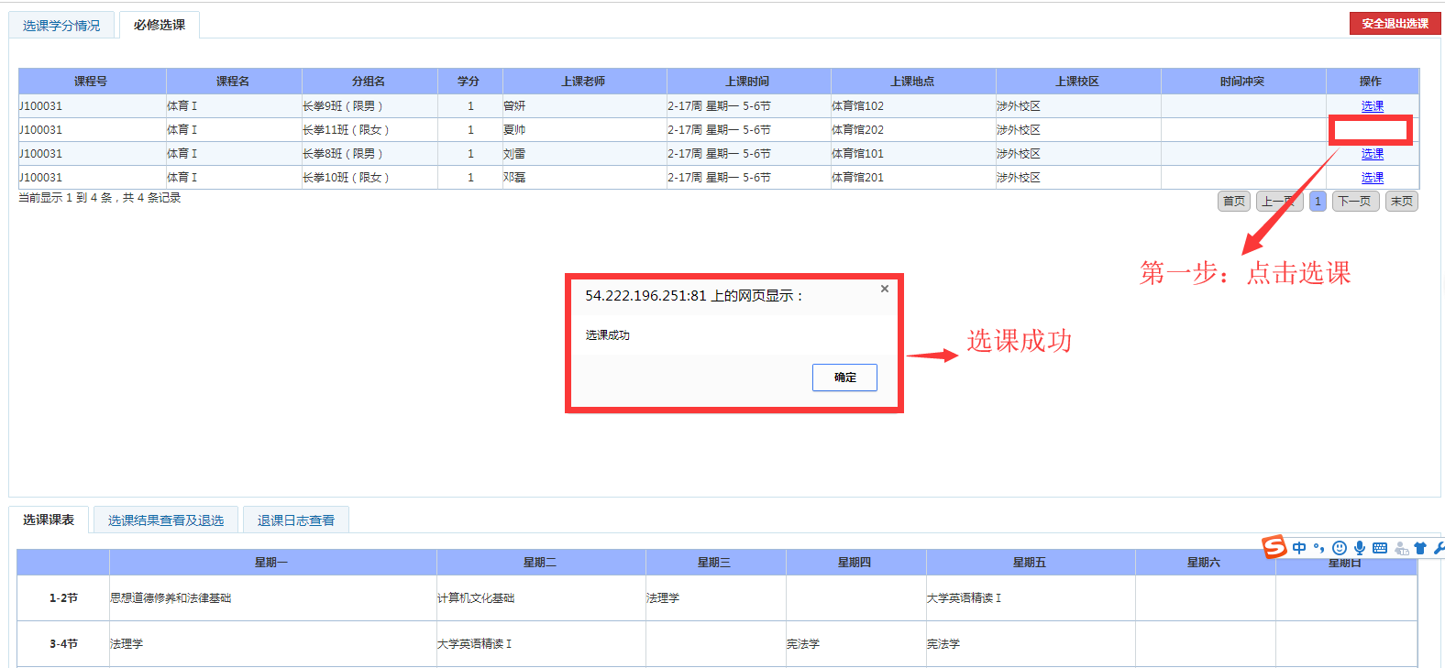The image size is (1445, 668).
Task: Go to 首页 in the pagination
Action: (1234, 201)
